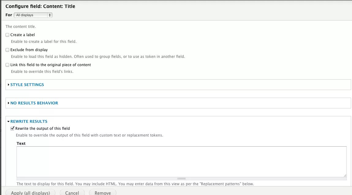Disable Rewrite the output of this field
Screen dimensions: 352x195
pyautogui.click(x=13, y=128)
